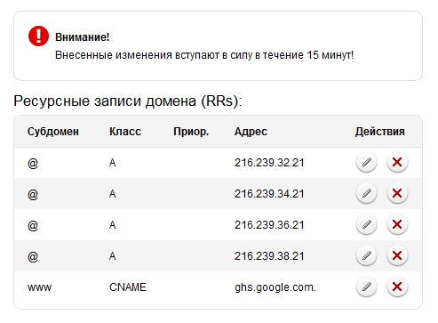
Task: Click the www subdomain cell
Action: click(x=39, y=287)
